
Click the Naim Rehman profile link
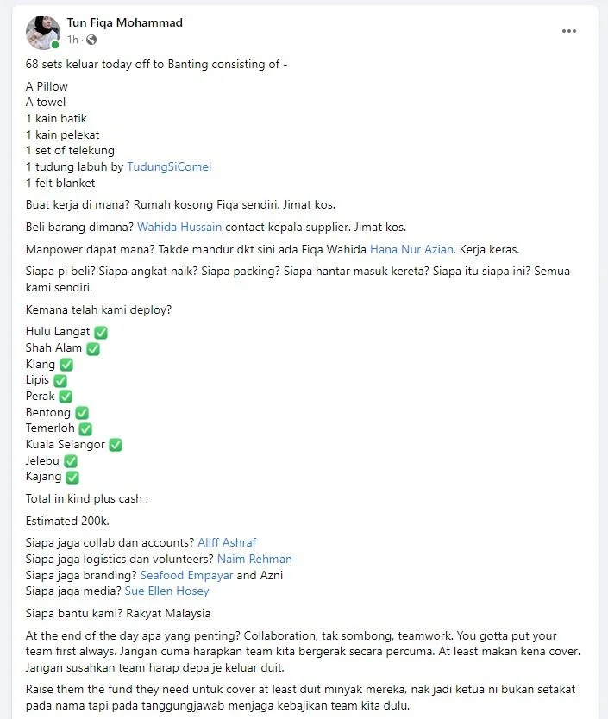pos(254,559)
